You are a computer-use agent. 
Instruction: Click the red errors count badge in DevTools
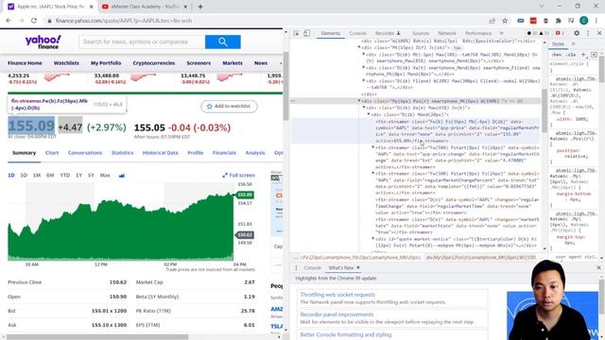(560, 33)
